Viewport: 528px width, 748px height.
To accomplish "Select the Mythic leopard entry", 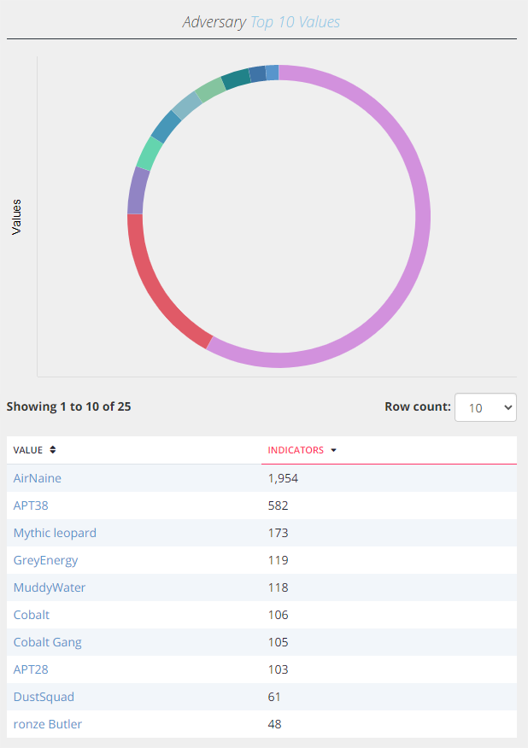I will point(55,533).
